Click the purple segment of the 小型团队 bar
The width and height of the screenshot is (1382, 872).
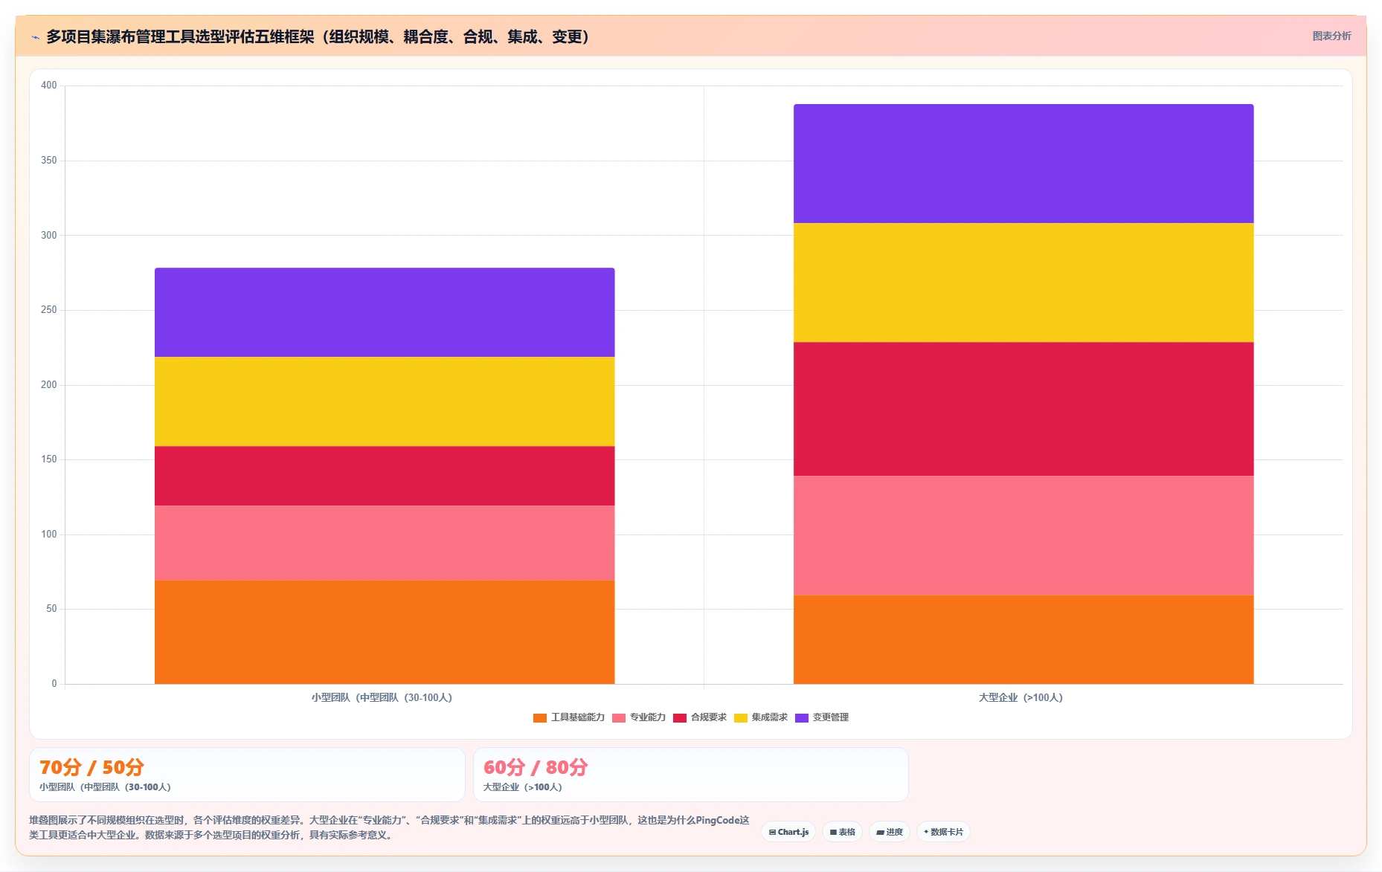click(385, 312)
